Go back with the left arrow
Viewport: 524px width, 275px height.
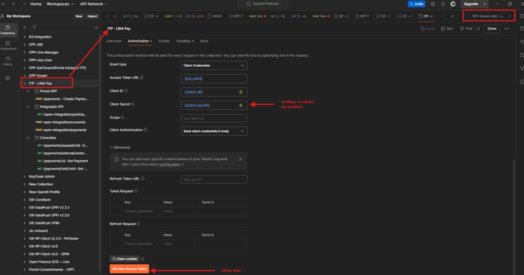14,4
